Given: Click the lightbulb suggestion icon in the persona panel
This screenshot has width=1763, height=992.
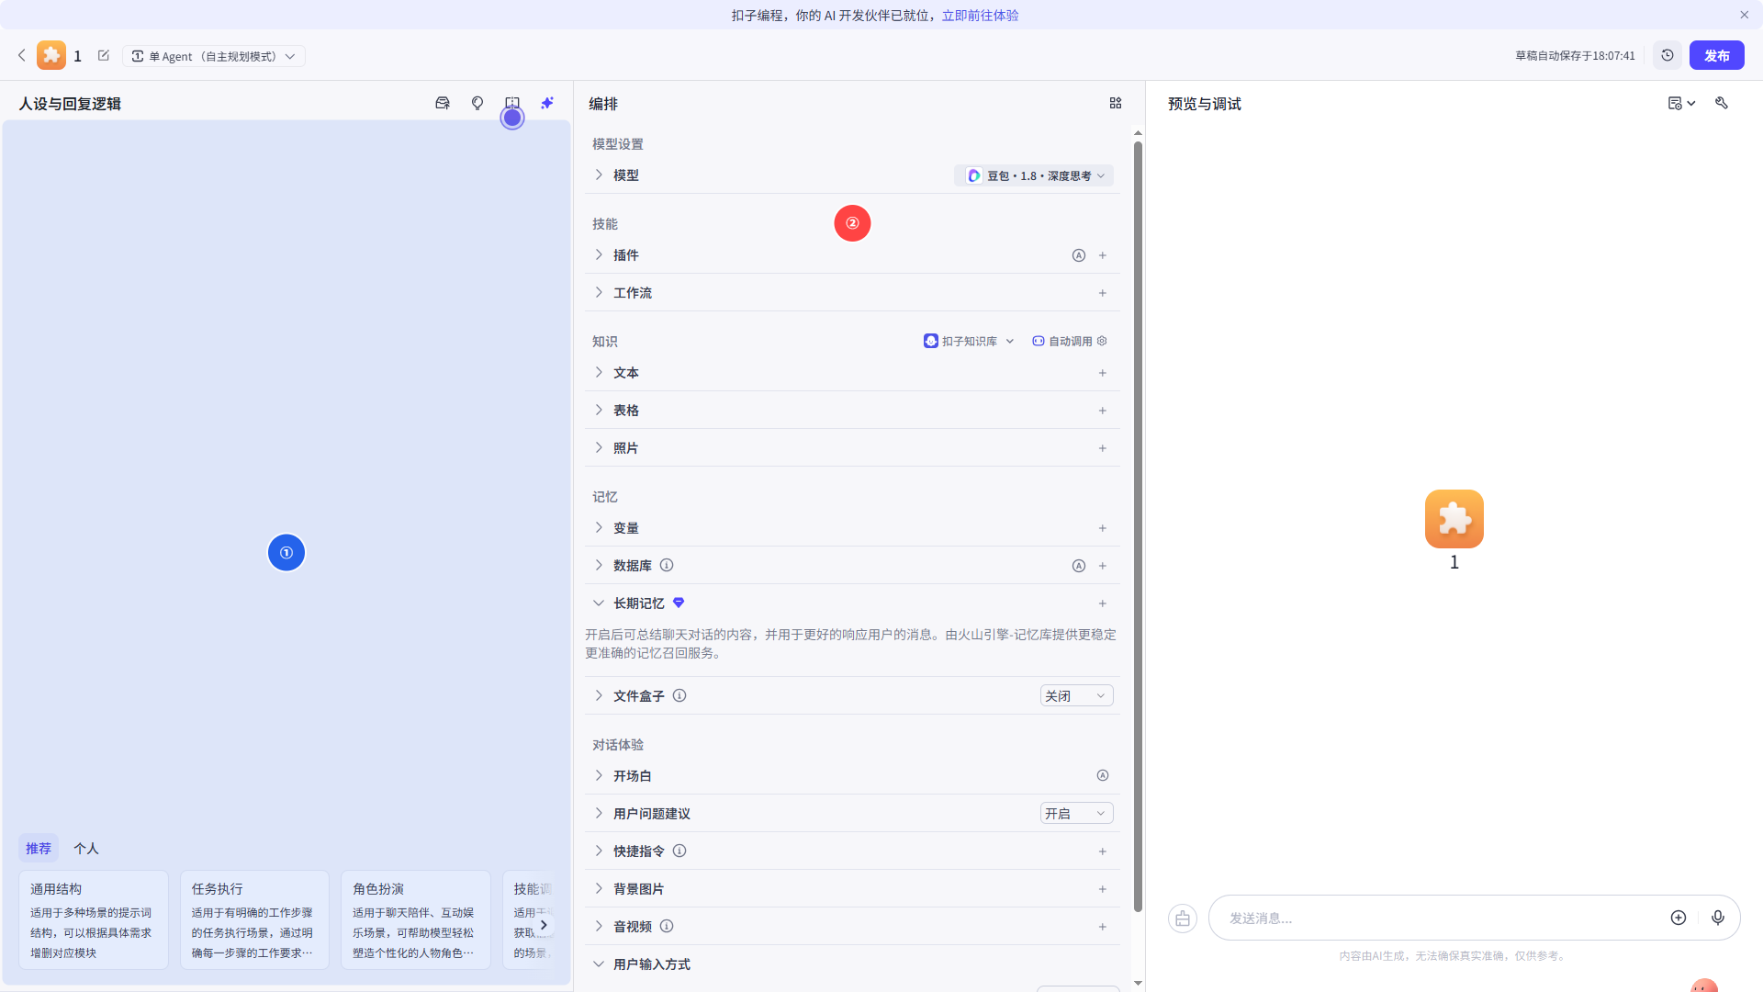Looking at the screenshot, I should 477,103.
